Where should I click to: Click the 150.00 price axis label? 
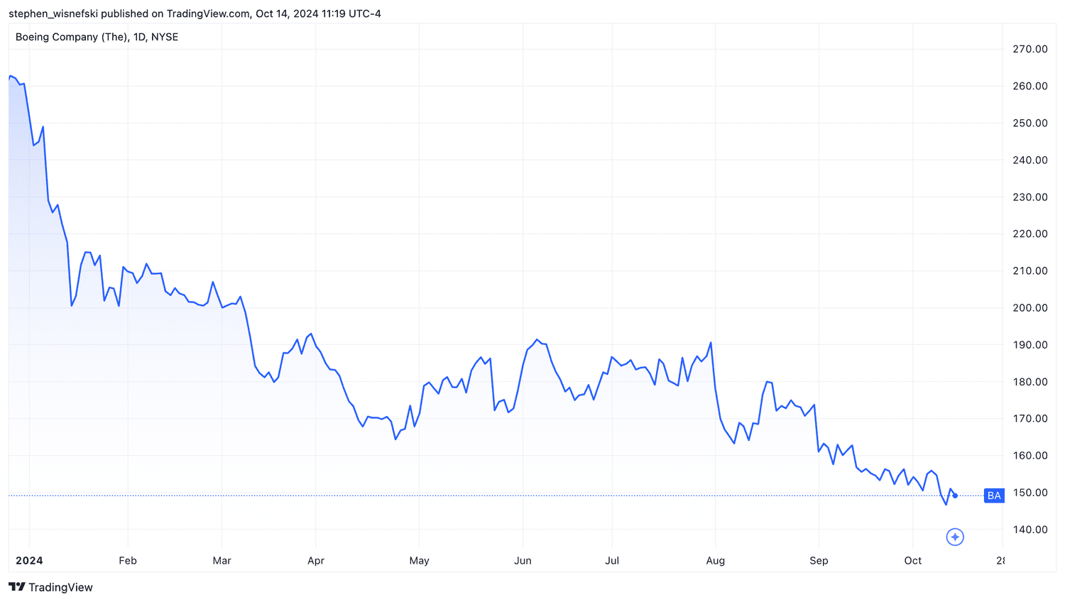tap(1029, 492)
